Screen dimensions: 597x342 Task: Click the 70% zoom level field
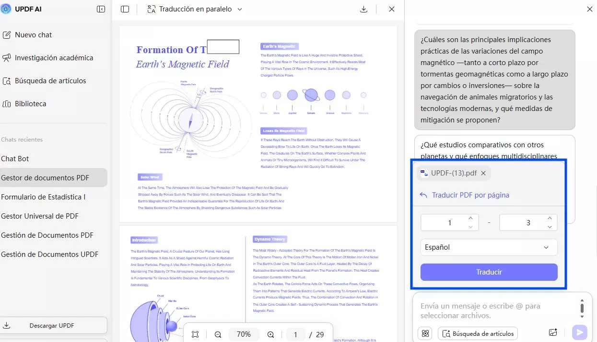[x=244, y=334]
